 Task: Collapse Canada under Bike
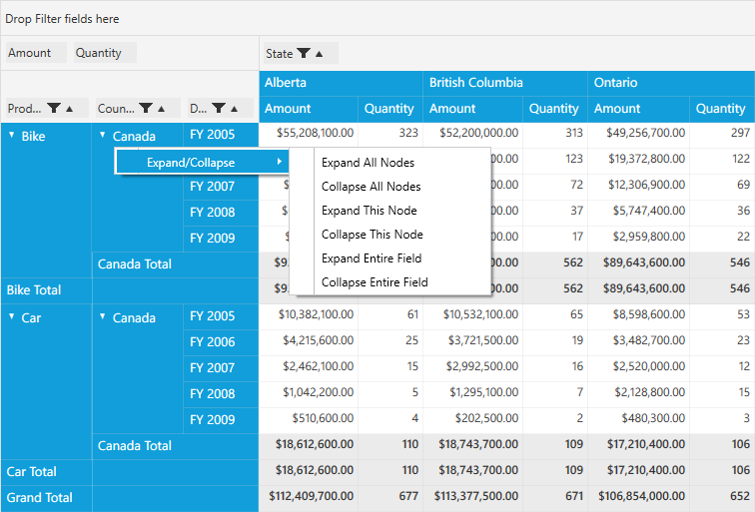pos(103,135)
